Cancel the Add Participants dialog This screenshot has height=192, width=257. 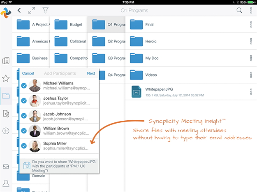pos(28,73)
